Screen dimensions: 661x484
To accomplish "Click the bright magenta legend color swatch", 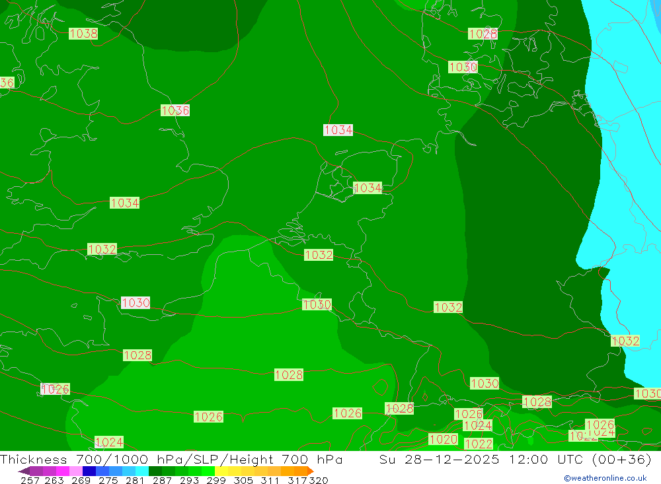I will point(63,471).
